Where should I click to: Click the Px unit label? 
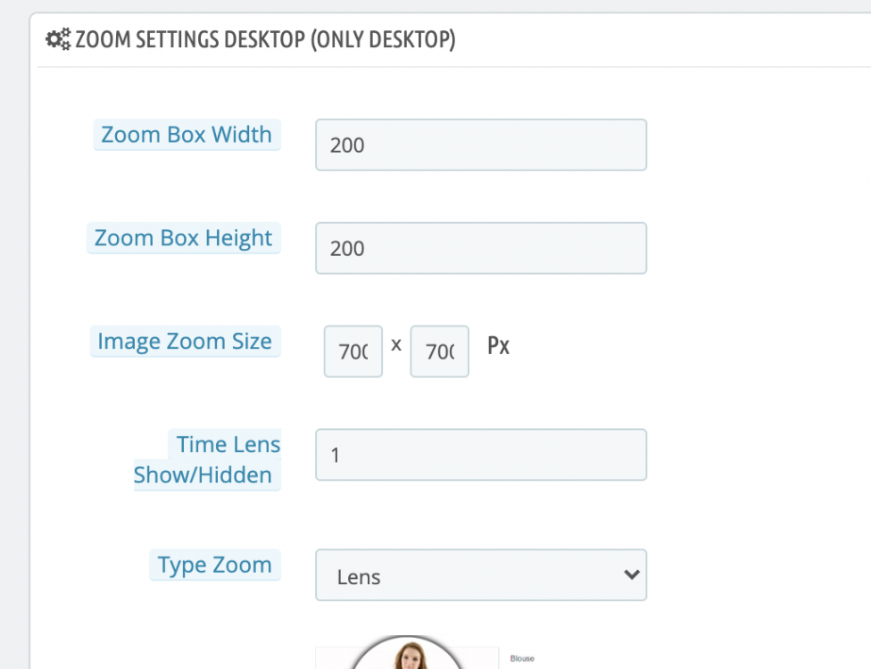(499, 347)
